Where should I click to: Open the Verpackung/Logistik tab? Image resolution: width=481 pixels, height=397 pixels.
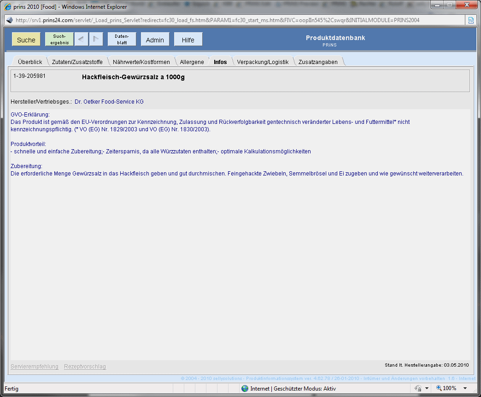pyautogui.click(x=263, y=62)
